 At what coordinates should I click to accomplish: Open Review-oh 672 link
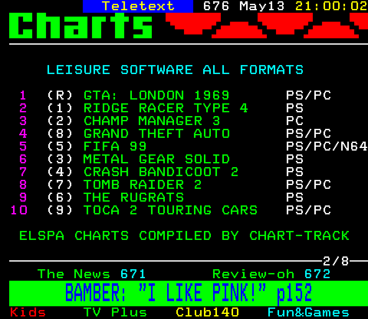(271, 274)
